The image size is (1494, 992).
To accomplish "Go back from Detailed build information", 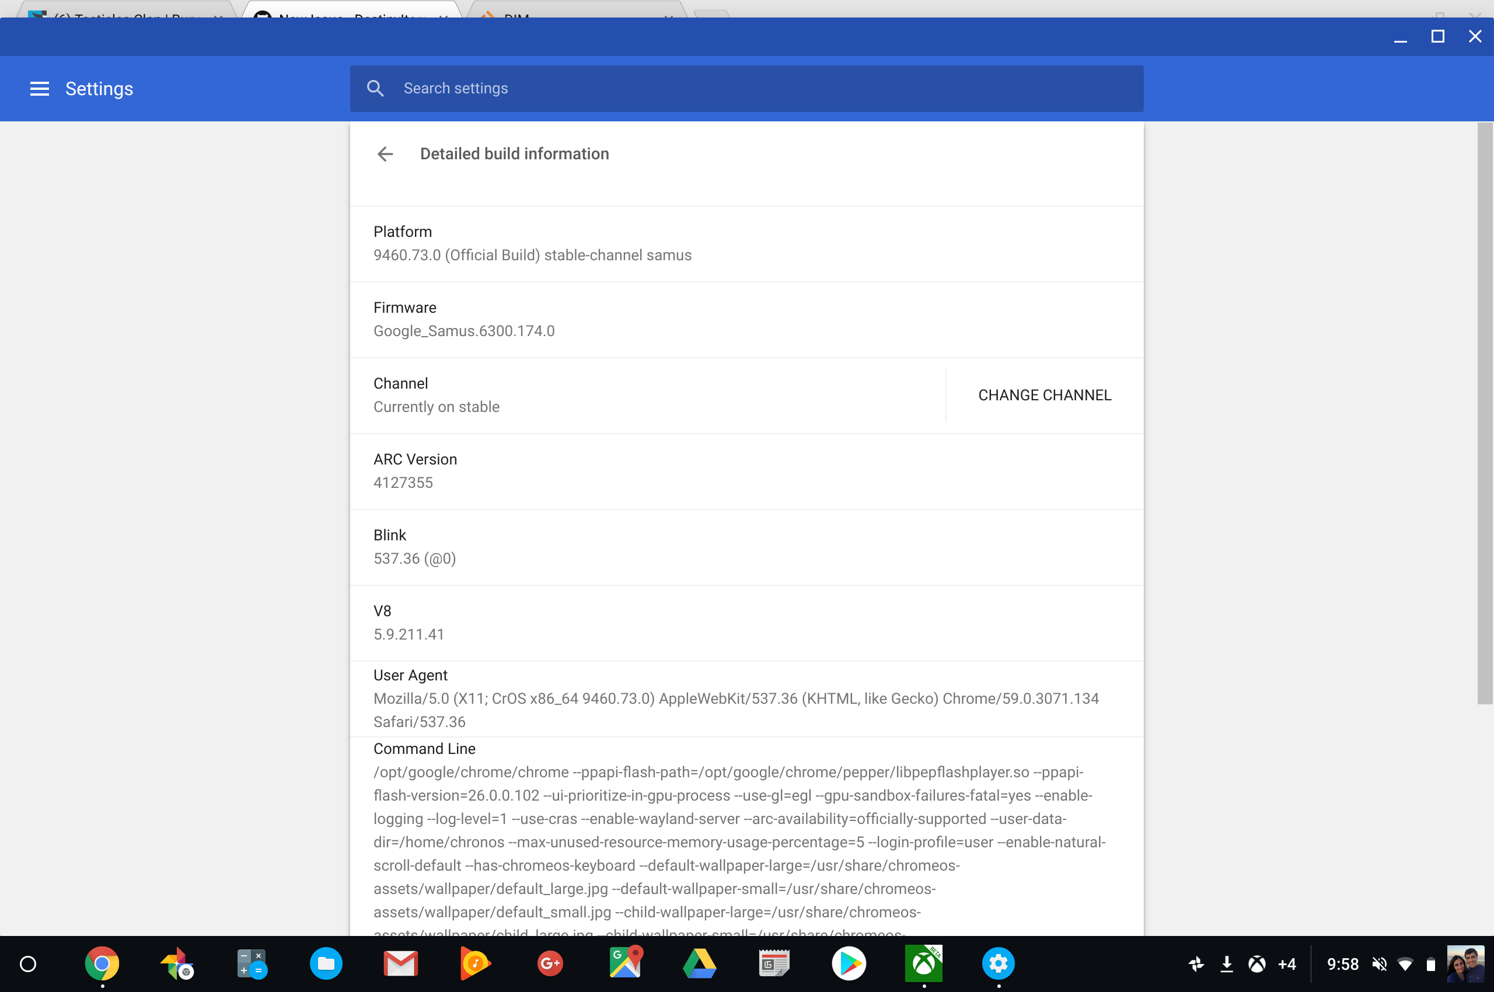I will pos(385,153).
